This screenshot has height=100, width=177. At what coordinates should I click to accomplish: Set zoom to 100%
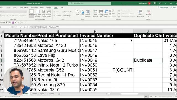point(82,12)
